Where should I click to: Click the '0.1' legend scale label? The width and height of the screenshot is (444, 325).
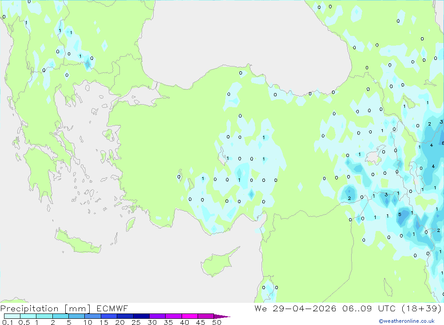pos(8,322)
